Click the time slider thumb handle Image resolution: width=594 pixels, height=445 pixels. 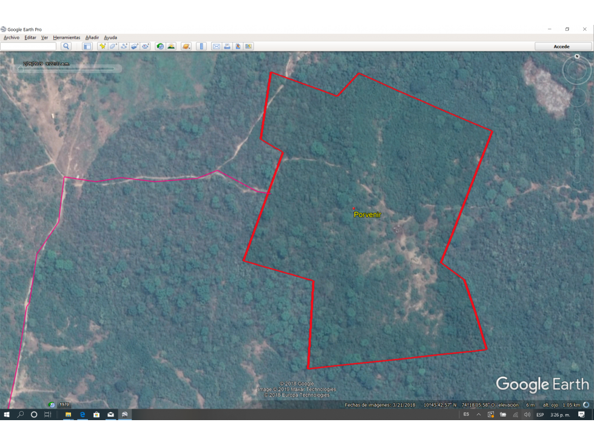tap(21, 69)
